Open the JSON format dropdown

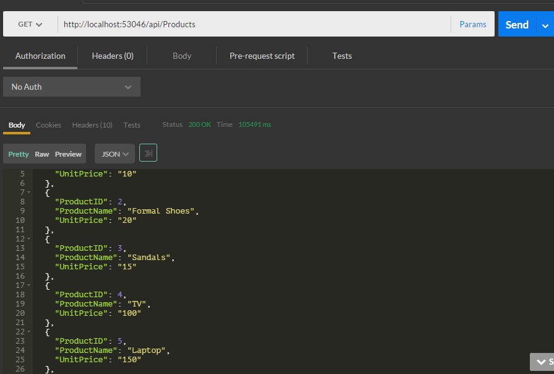pos(115,154)
